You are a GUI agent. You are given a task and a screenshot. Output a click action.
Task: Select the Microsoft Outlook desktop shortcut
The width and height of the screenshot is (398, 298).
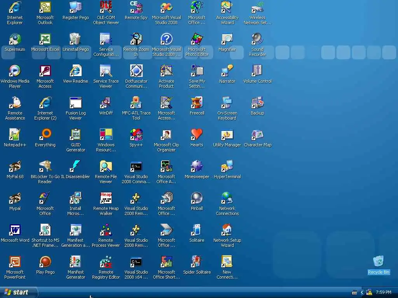45,7
